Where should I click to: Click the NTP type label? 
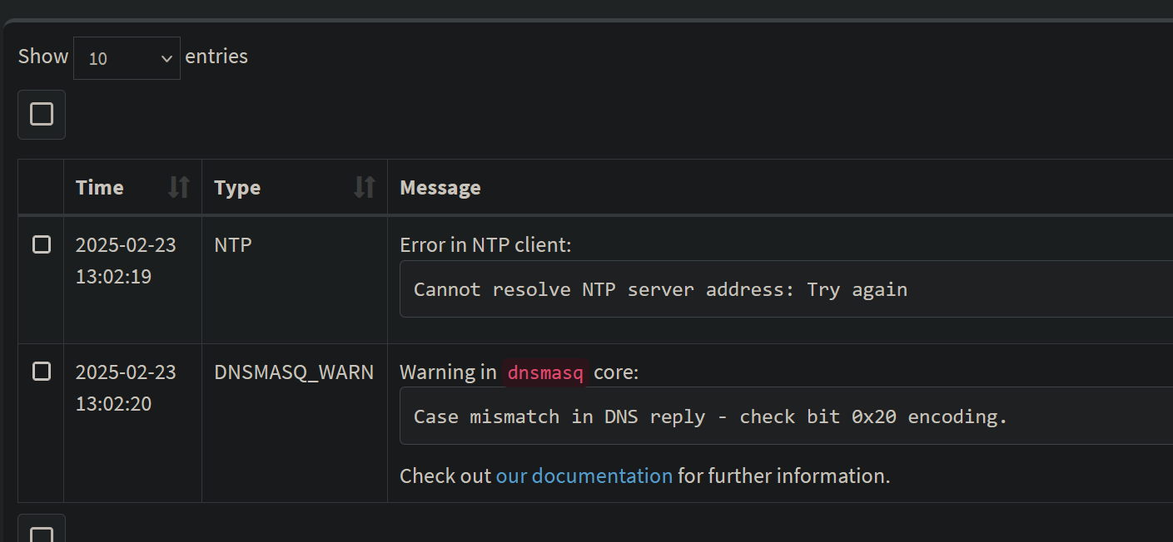coord(231,244)
